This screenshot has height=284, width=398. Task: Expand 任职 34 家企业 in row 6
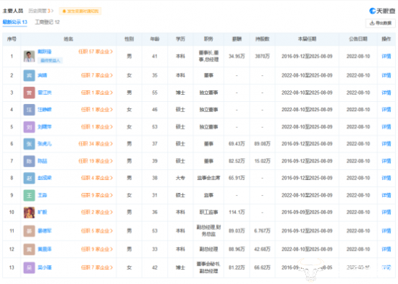point(96,144)
